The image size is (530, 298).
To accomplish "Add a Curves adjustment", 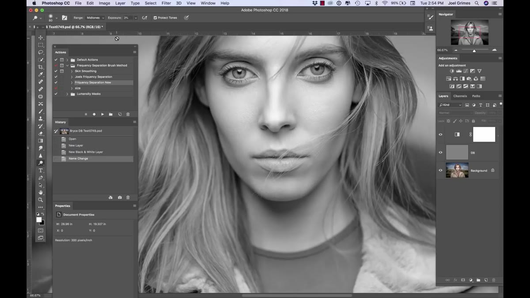I will pyautogui.click(x=466, y=71).
